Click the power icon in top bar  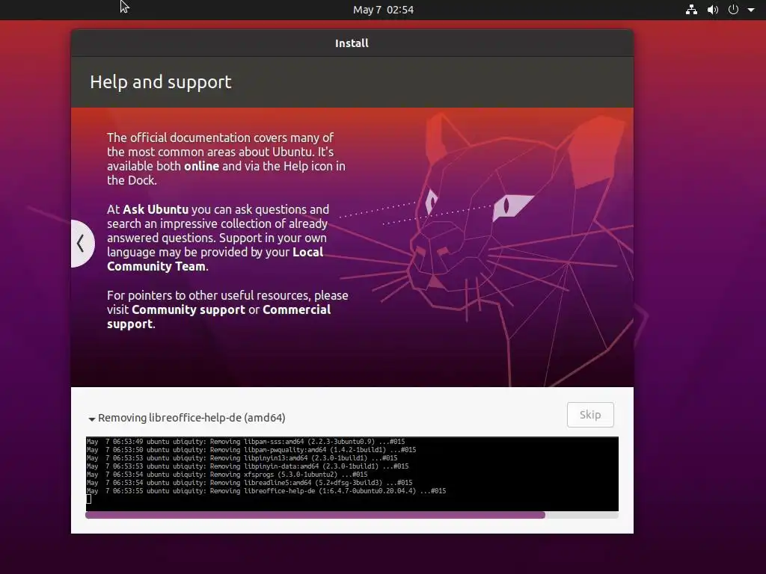(733, 10)
